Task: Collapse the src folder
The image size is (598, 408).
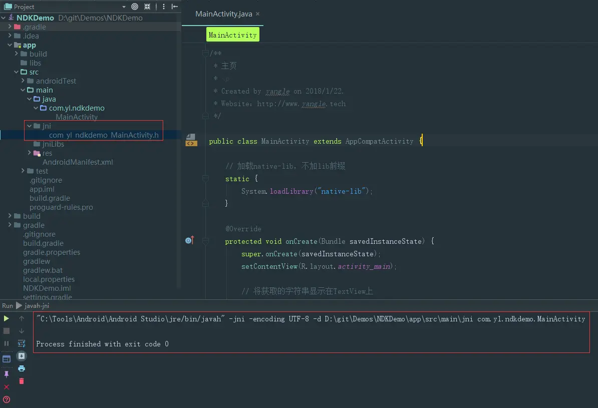Action: pyautogui.click(x=17, y=72)
